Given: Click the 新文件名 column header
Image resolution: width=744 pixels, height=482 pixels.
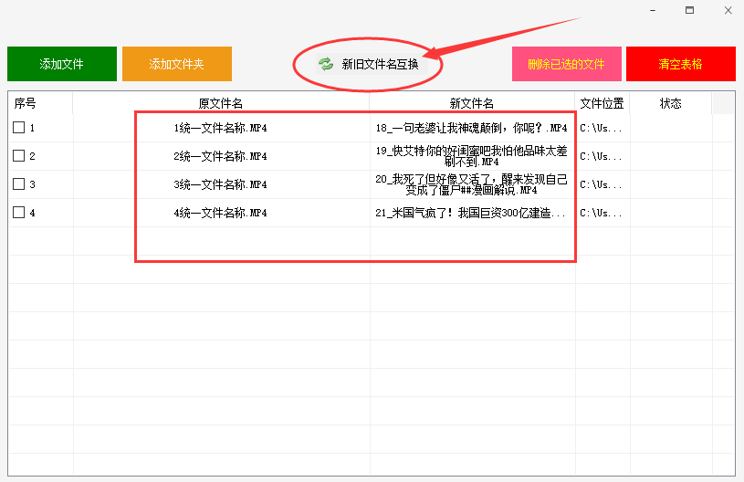Looking at the screenshot, I should [x=472, y=103].
